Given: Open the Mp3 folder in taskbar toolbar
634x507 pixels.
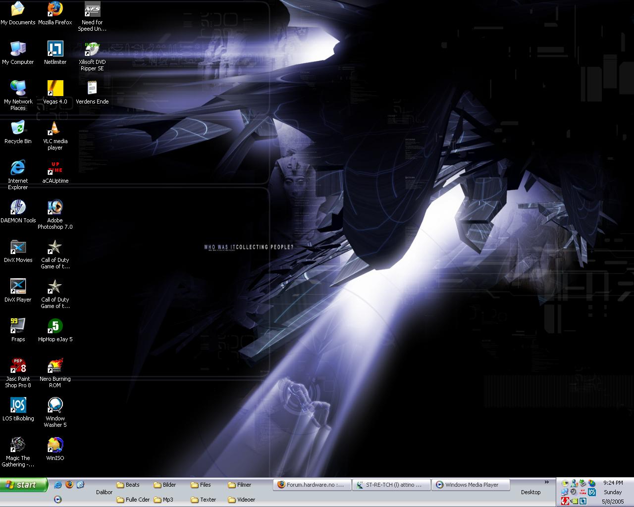Looking at the screenshot, I should [164, 500].
